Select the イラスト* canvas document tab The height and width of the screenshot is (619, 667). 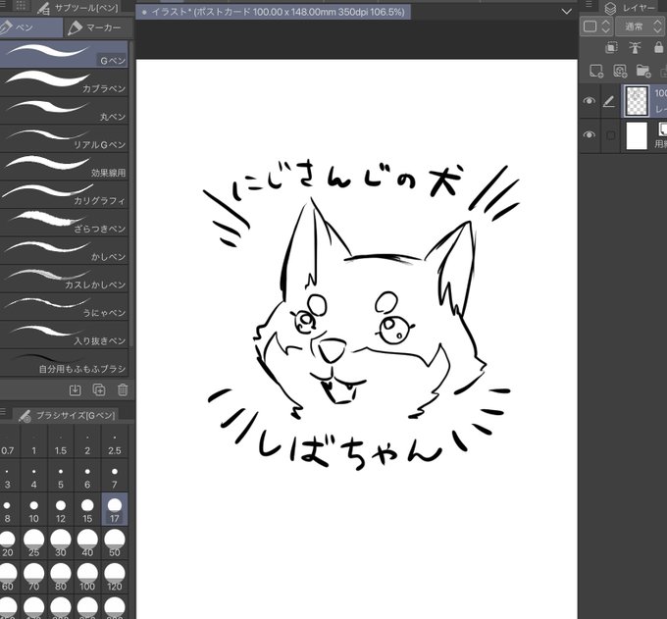tap(274, 12)
